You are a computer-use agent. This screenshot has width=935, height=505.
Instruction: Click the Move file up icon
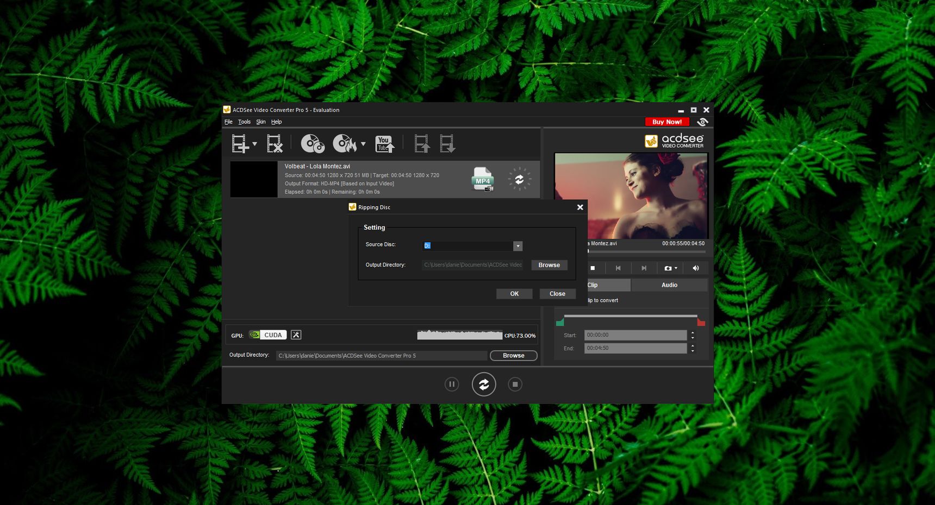coord(422,143)
